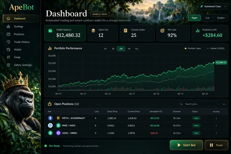Click the Strategy bar-chart icon

8,26
